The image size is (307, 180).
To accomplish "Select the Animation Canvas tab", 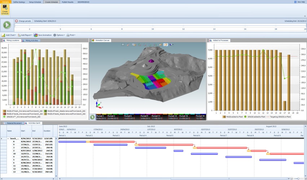I will coord(101,40).
